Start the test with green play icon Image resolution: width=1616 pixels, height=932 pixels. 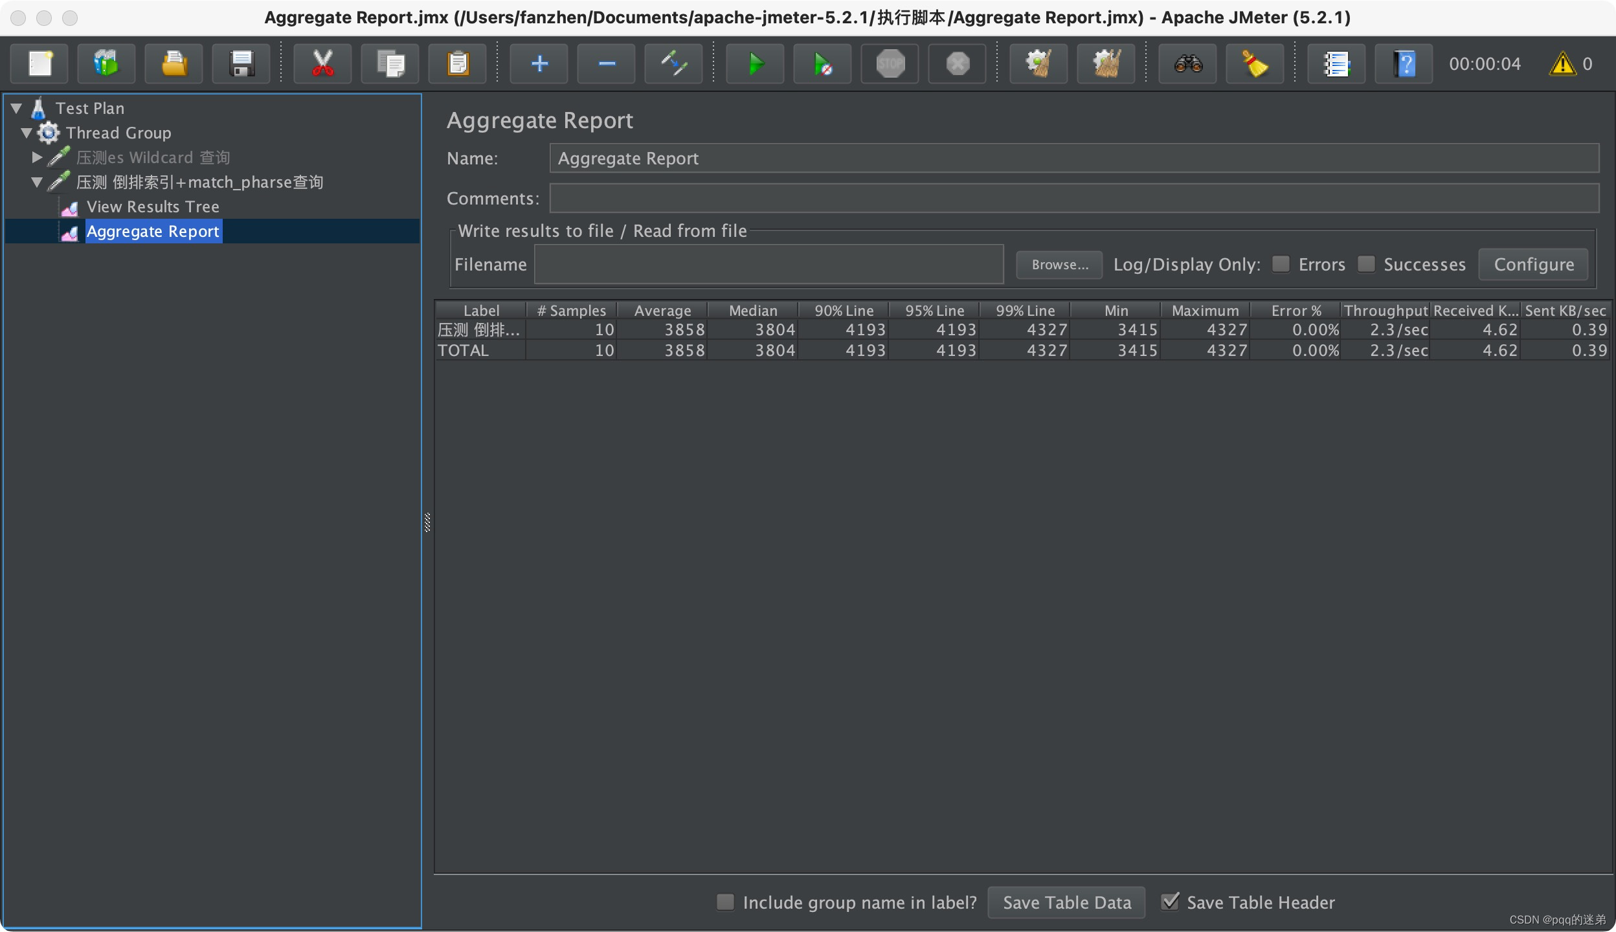pos(756,63)
